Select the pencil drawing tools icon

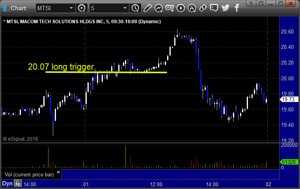click(147, 8)
